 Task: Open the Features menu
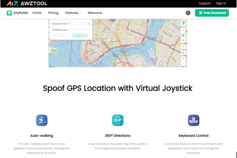[72, 13]
